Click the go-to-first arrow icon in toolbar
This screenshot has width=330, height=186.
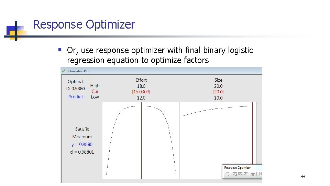[260, 174]
